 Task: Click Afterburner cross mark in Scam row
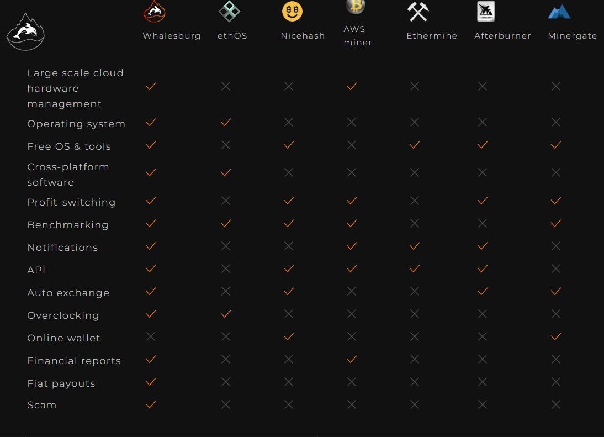(x=483, y=404)
